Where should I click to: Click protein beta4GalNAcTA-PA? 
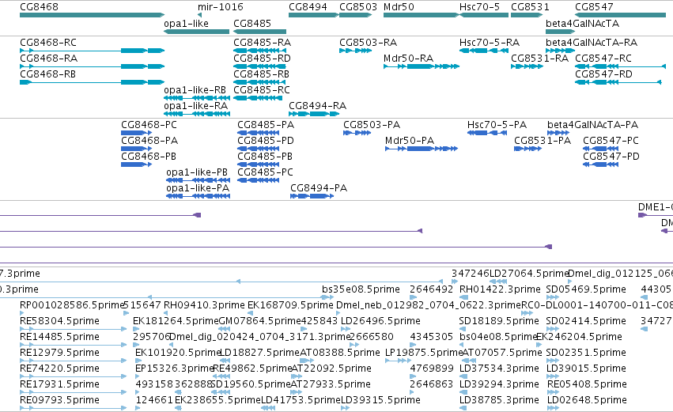pos(558,133)
